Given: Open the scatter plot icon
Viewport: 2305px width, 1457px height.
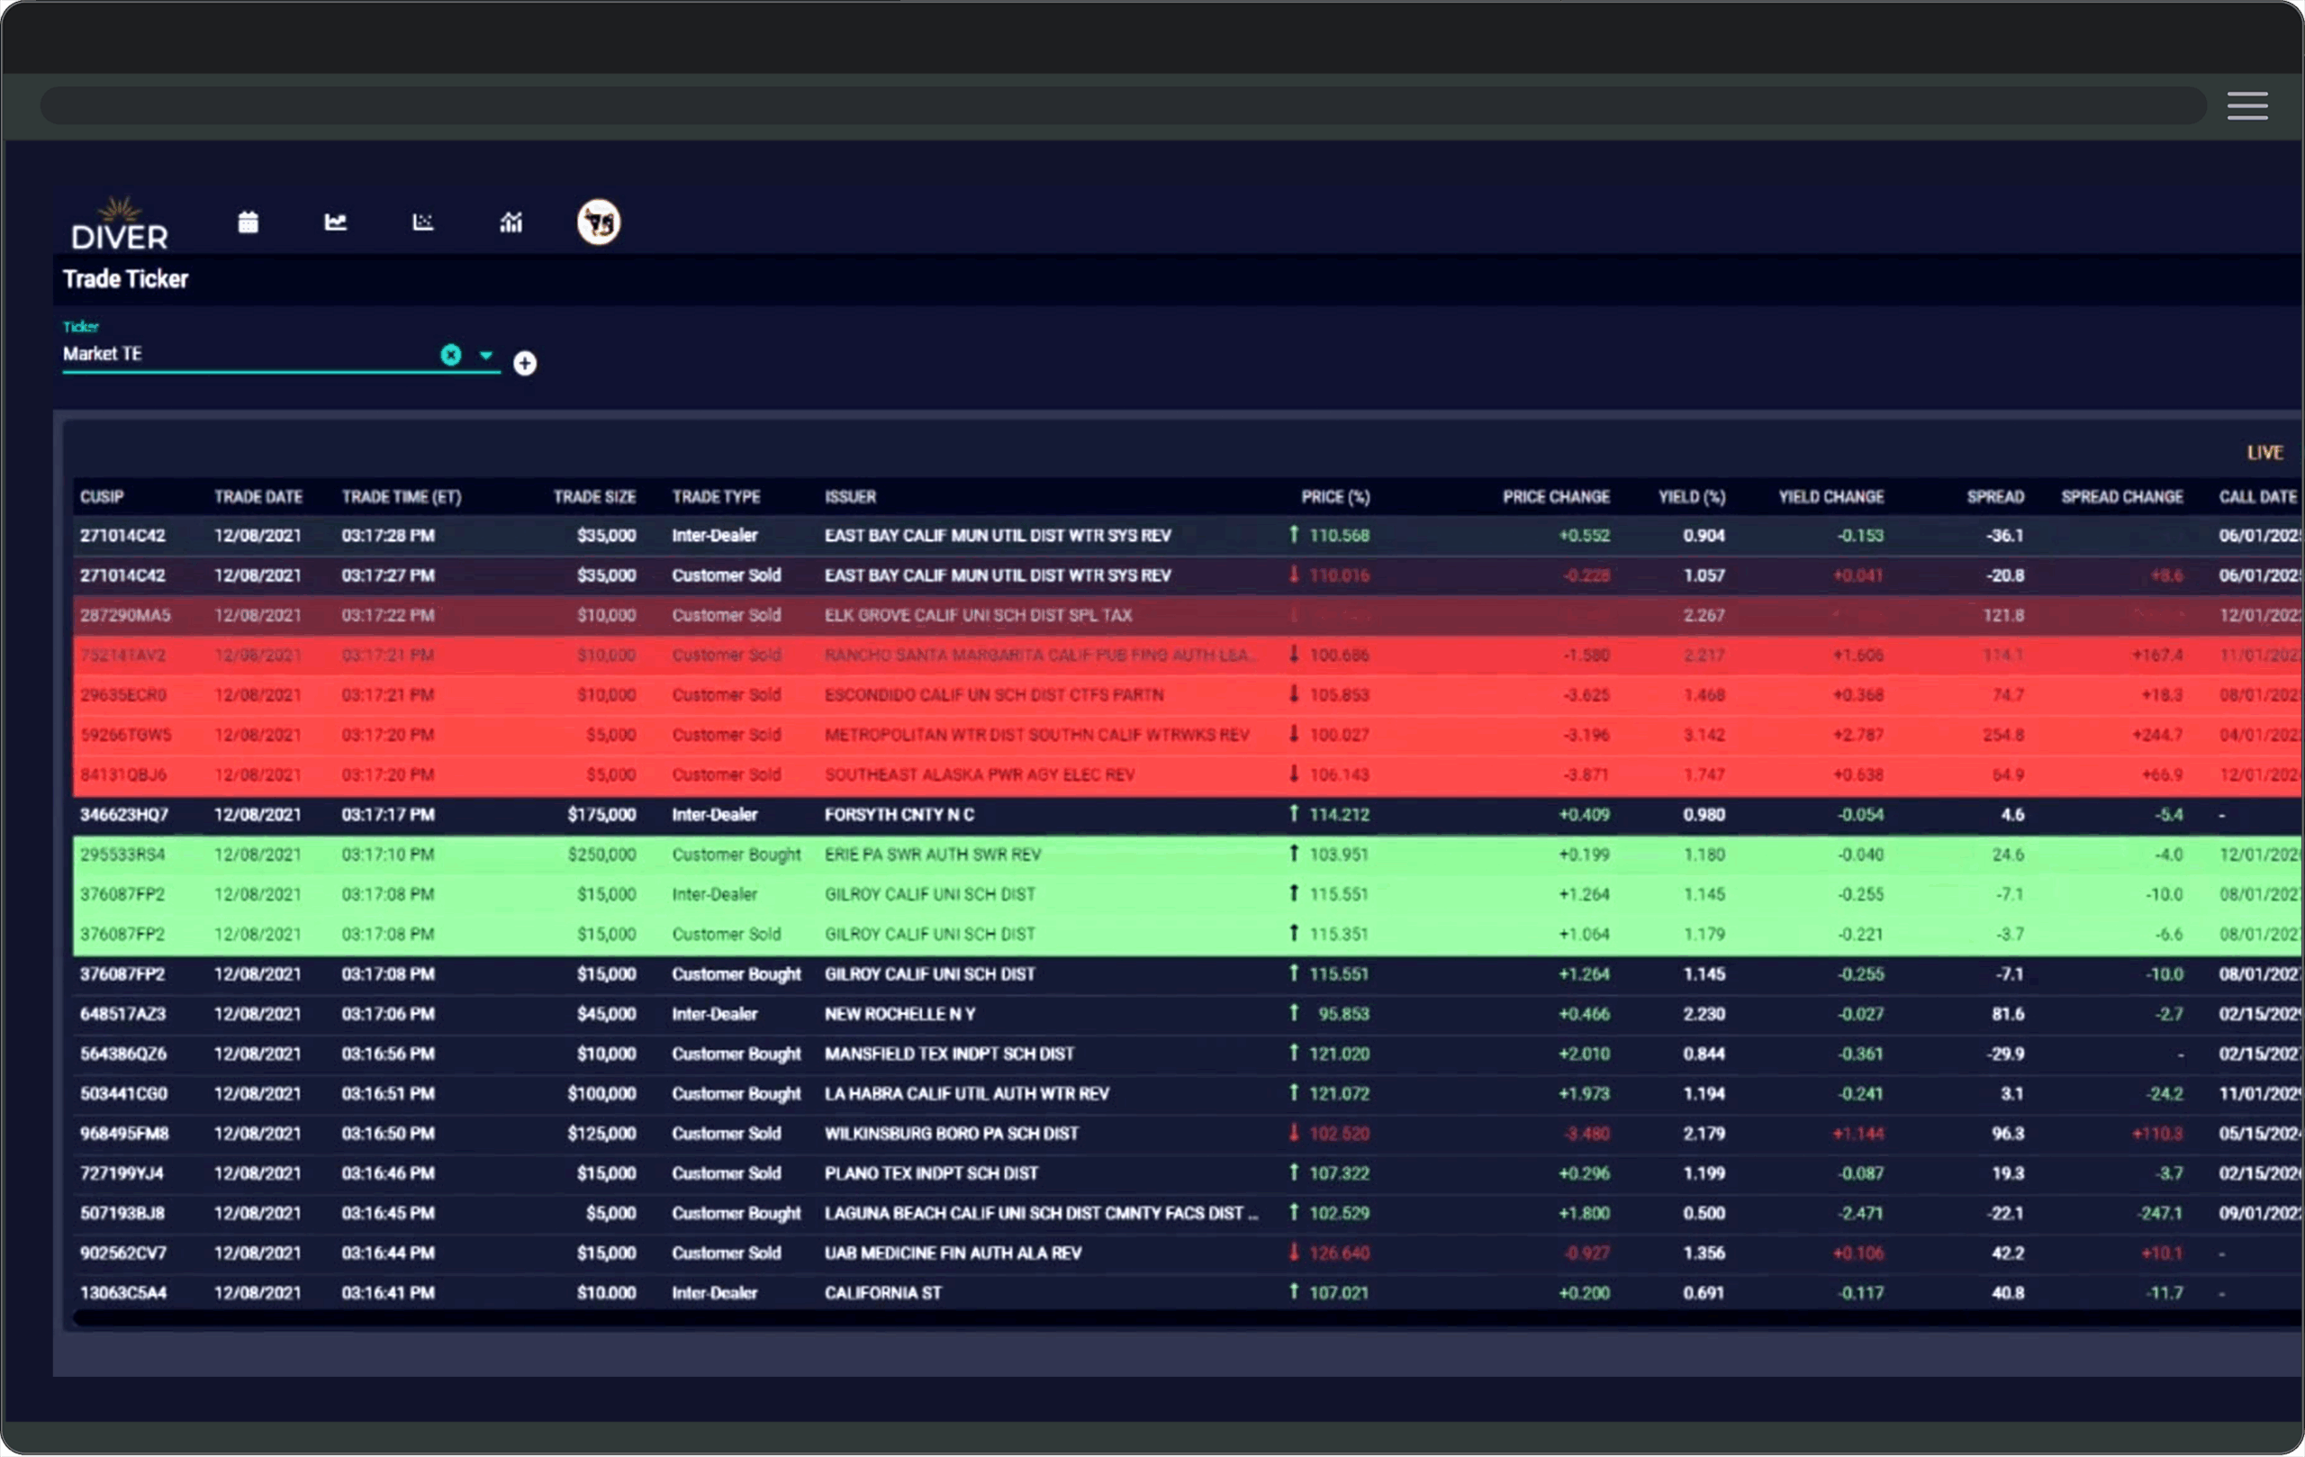Looking at the screenshot, I should tap(422, 223).
